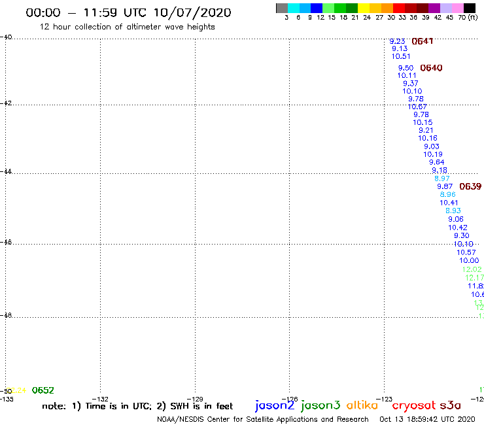Click the light blue 8.93 value
Screen dimensions: 484x425
pos(453,211)
